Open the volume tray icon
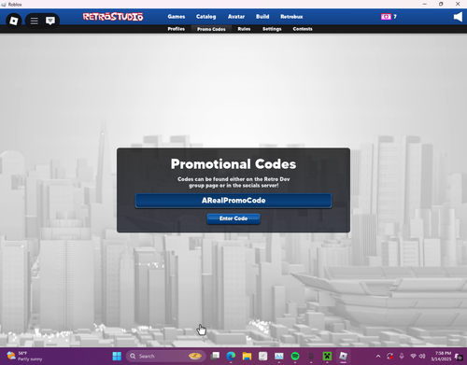Image resolution: width=467 pixels, height=365 pixels. click(x=422, y=356)
